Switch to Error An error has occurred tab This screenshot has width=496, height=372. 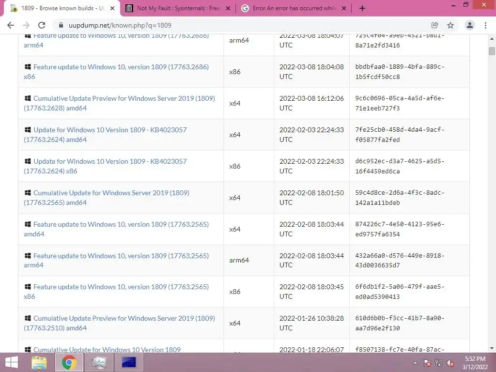pyautogui.click(x=294, y=8)
